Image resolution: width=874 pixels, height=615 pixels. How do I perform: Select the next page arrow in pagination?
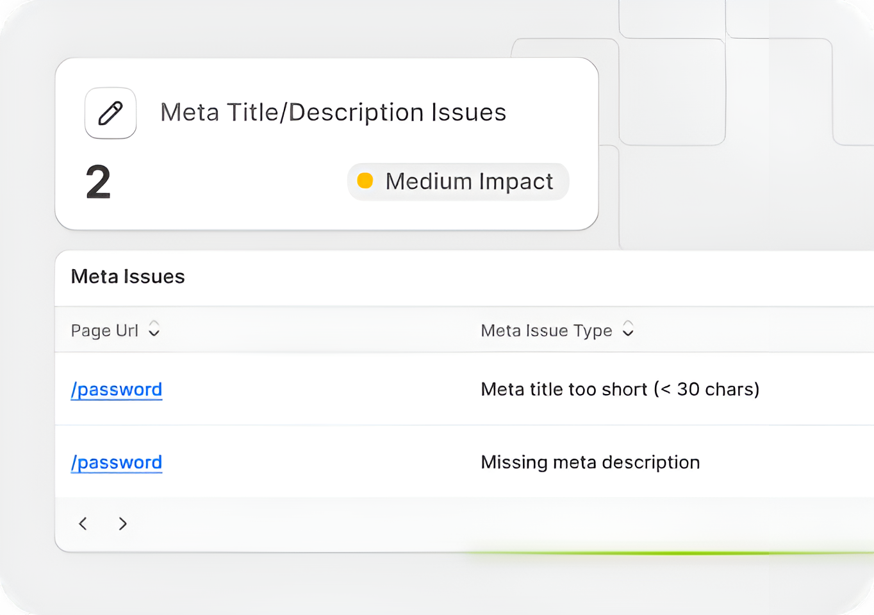pos(122,523)
